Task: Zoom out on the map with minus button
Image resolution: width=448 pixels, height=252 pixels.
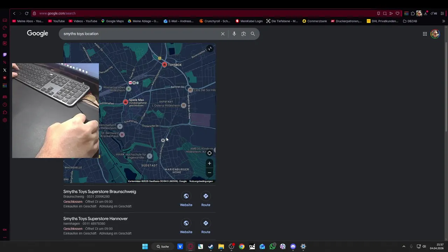Action: coord(209,173)
